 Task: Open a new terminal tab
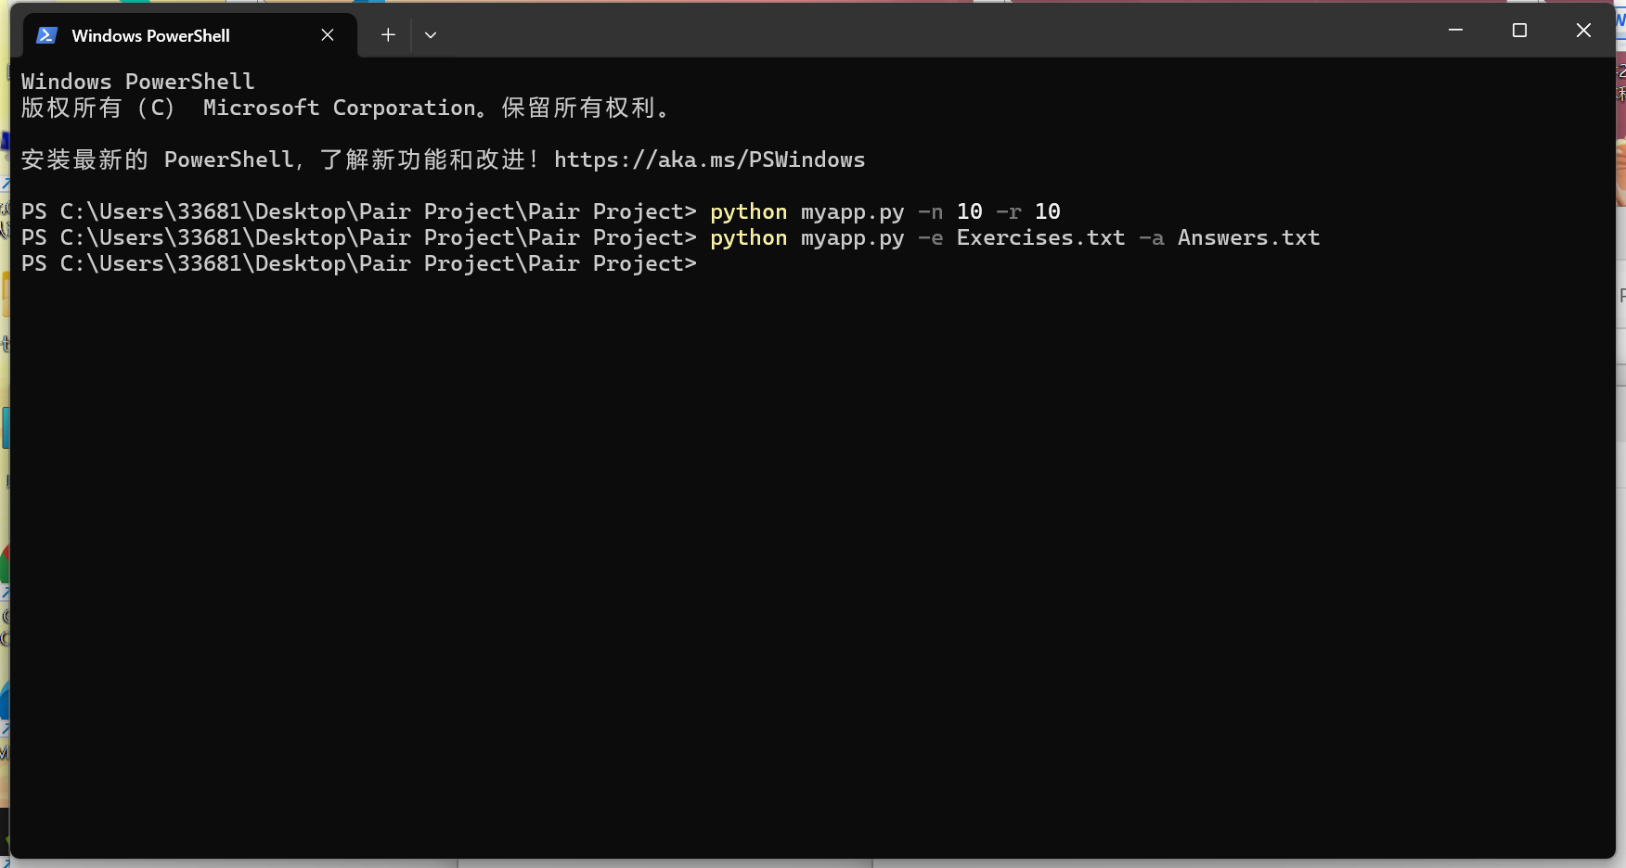pos(388,35)
